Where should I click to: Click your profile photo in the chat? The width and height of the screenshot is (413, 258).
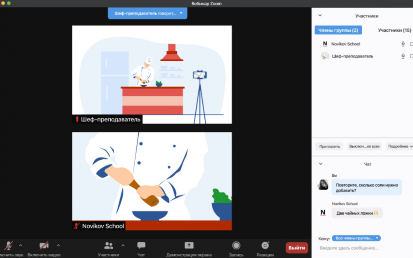(x=323, y=185)
